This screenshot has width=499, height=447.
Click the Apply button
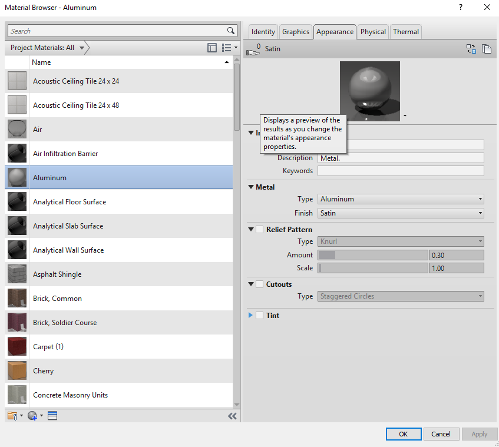(x=480, y=433)
